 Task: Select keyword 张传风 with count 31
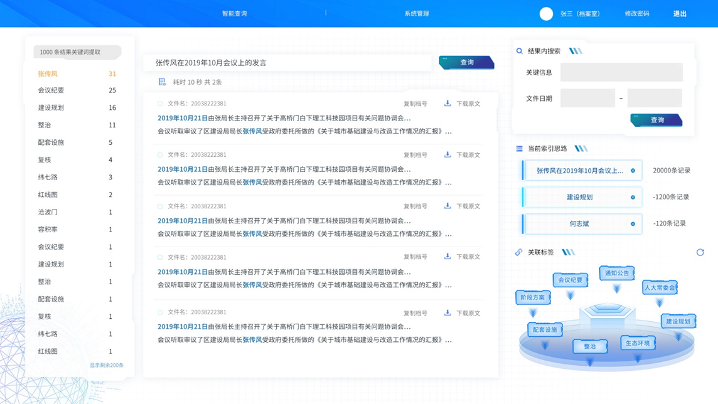coord(77,73)
